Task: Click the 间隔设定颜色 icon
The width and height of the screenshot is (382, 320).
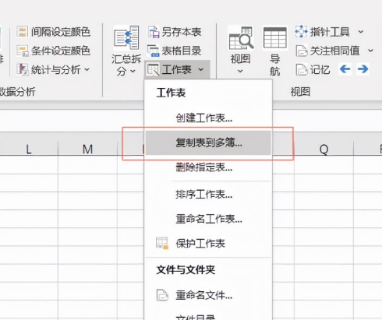Action: (x=23, y=32)
